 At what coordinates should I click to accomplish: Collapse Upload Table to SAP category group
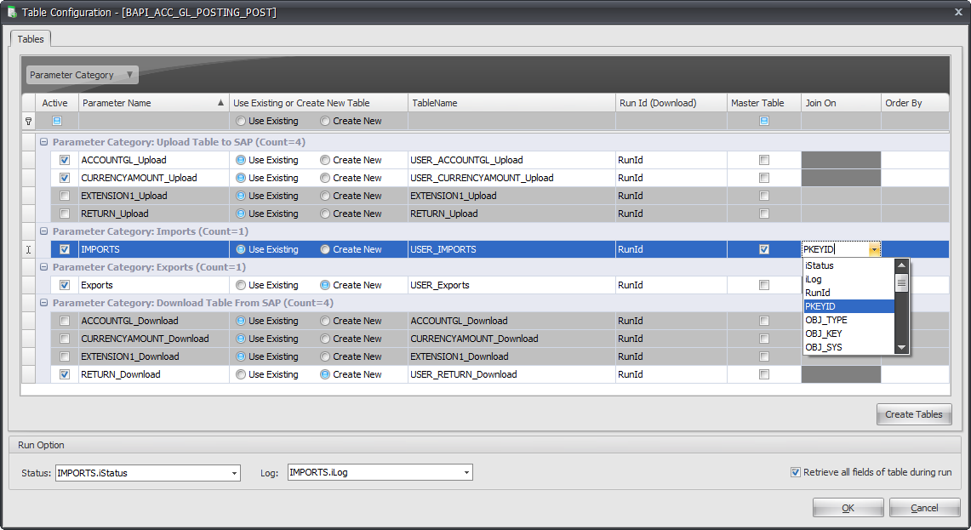tap(44, 142)
